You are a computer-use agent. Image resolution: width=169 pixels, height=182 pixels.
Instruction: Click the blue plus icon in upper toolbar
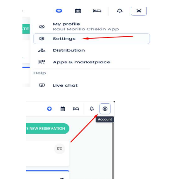(59, 11)
